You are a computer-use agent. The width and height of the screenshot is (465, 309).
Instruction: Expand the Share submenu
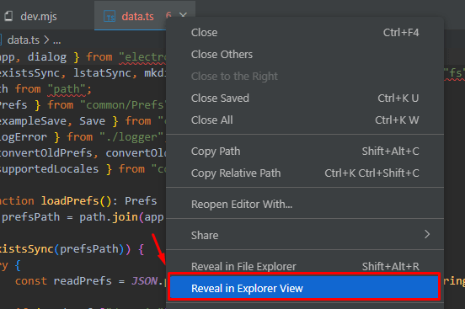(x=305, y=235)
